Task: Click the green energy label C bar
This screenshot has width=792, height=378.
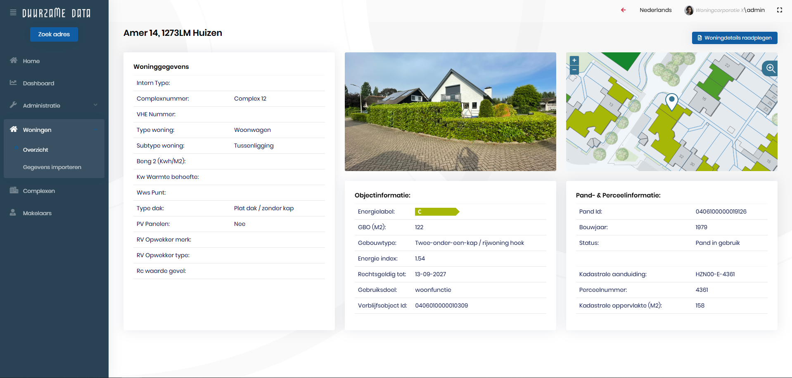Action: point(436,212)
